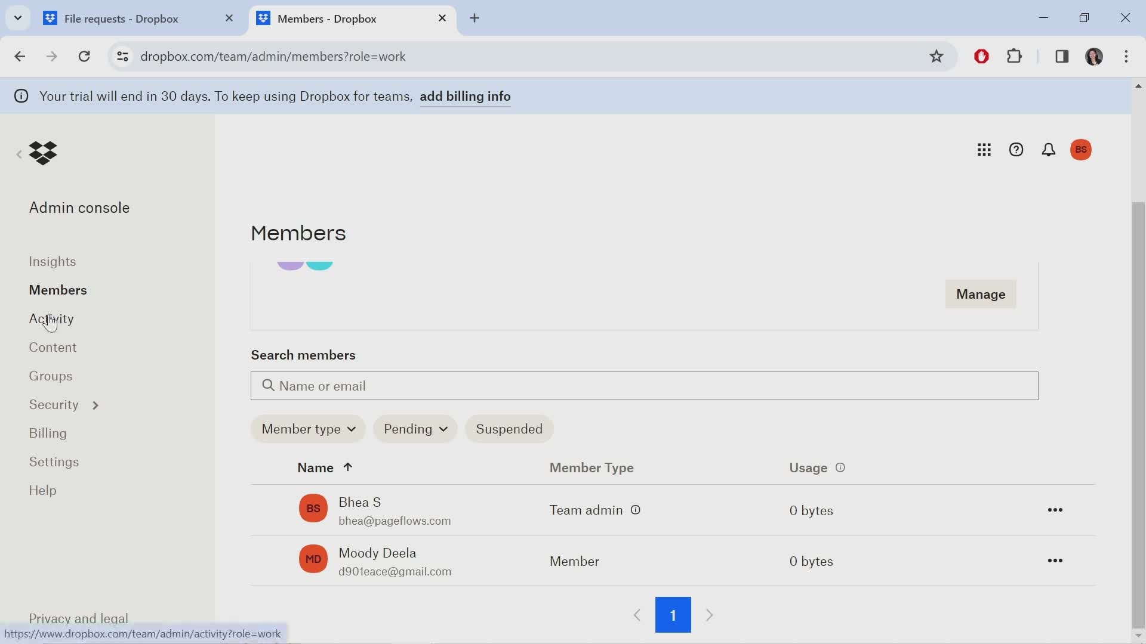Open Insights in admin console

(53, 262)
